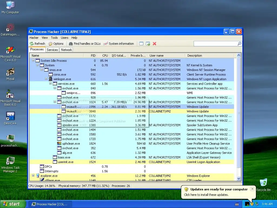The height and width of the screenshot is (208, 277).
Task: Click the Start button
Action: [x=12, y=204]
